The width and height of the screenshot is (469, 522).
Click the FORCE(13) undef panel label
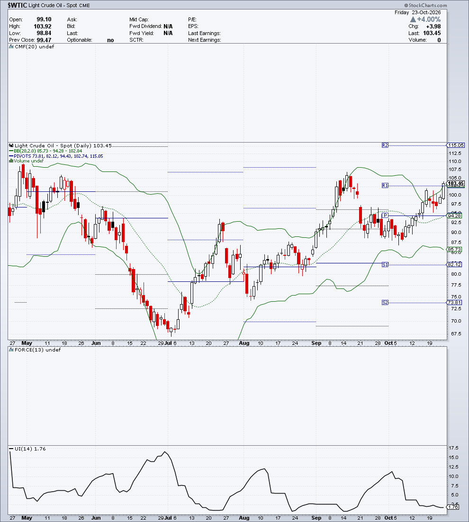click(x=37, y=350)
